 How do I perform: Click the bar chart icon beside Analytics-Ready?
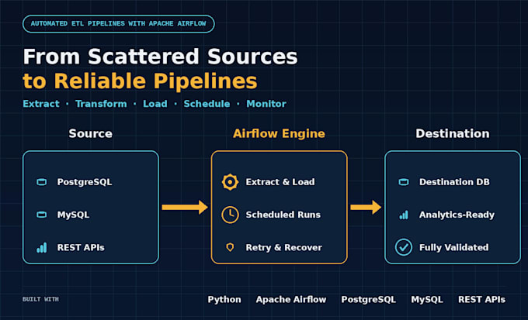tap(404, 215)
